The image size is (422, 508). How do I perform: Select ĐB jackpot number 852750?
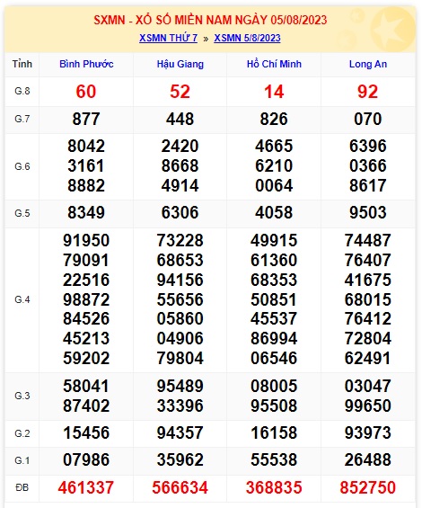tap(367, 487)
